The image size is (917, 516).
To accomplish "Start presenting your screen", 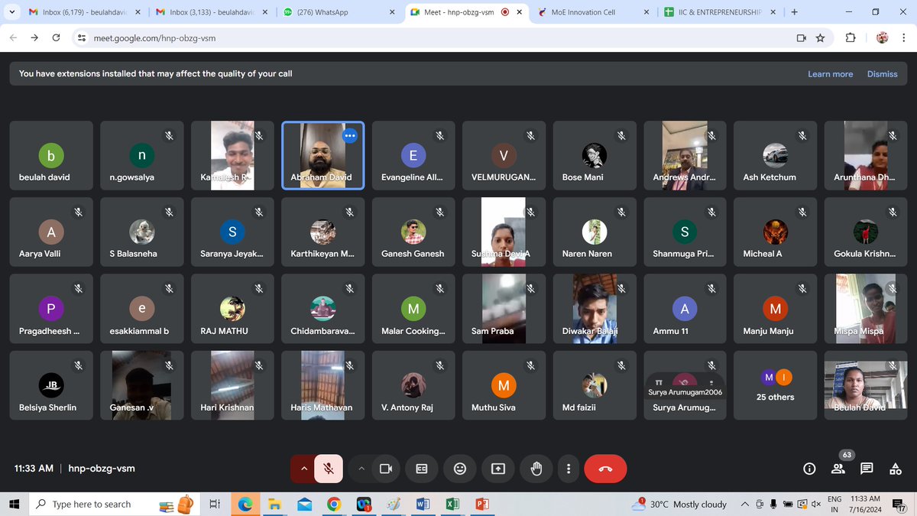I will click(498, 469).
